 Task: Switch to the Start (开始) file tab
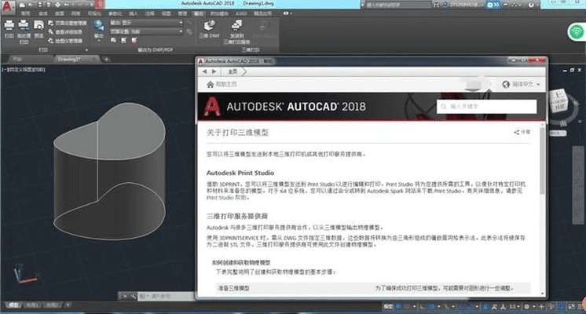(x=22, y=59)
